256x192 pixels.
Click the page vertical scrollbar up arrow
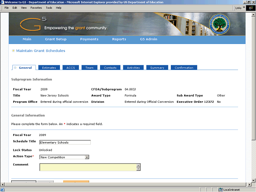click(x=253, y=14)
